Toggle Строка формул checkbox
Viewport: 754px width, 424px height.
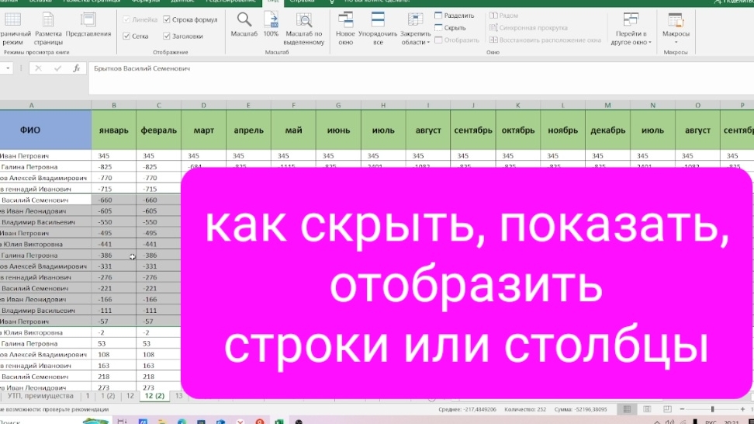166,19
